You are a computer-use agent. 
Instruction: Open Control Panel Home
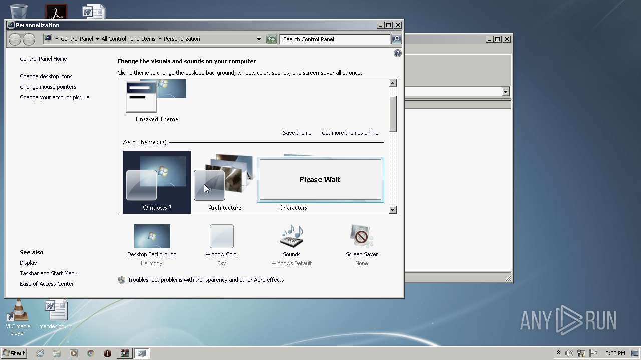click(x=43, y=59)
